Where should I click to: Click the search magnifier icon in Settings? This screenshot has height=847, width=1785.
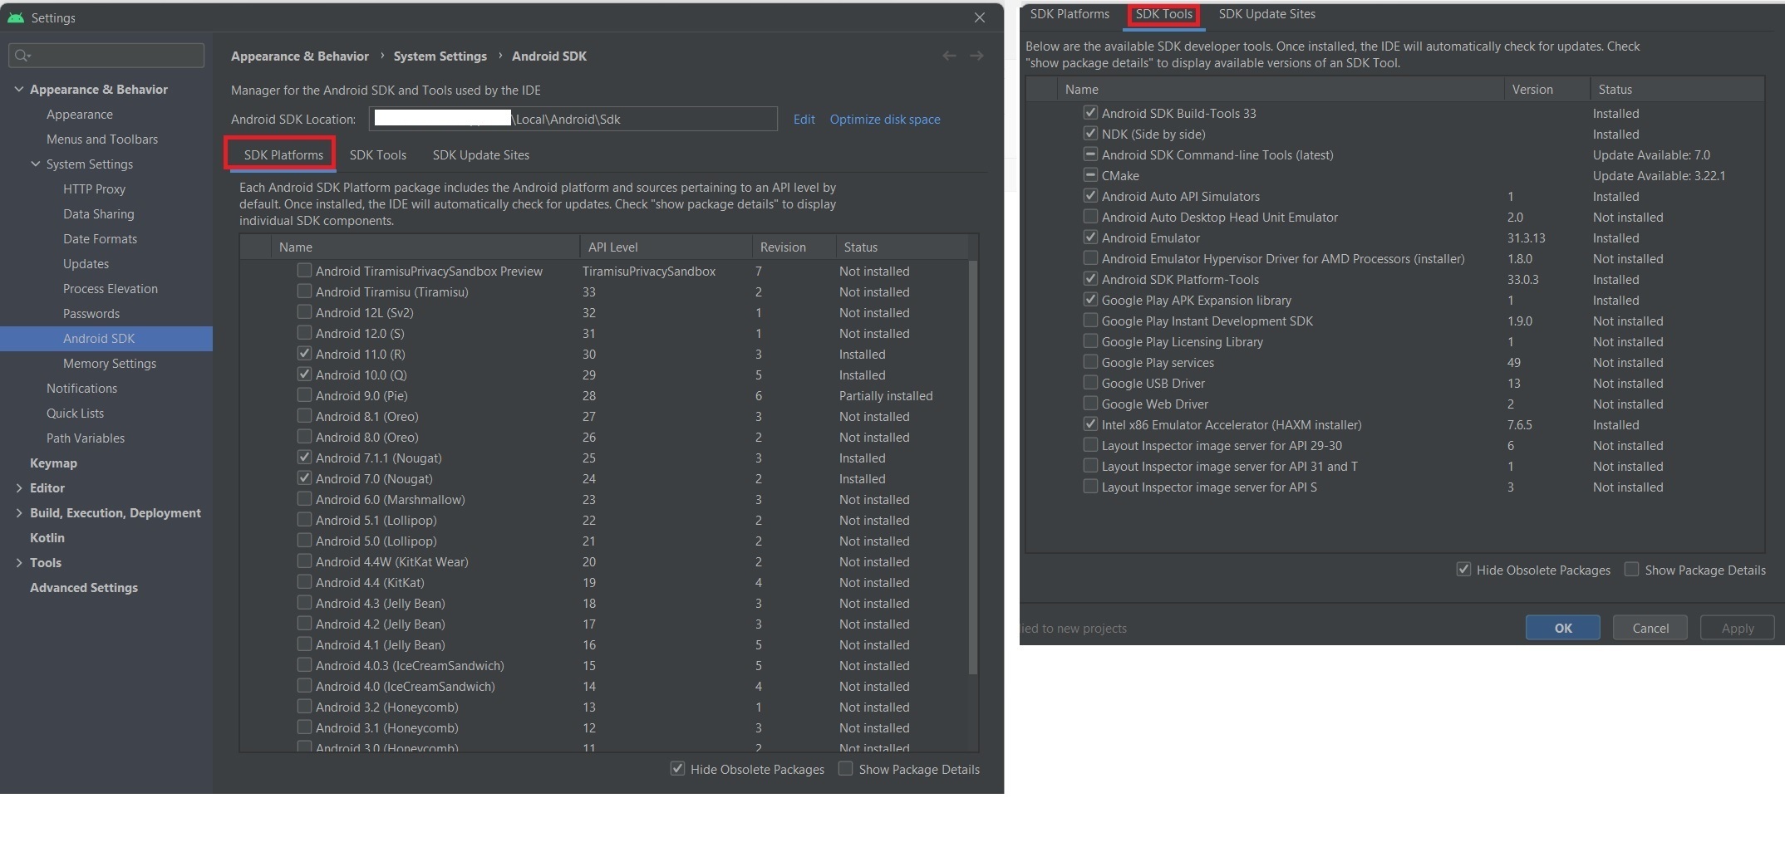[22, 56]
